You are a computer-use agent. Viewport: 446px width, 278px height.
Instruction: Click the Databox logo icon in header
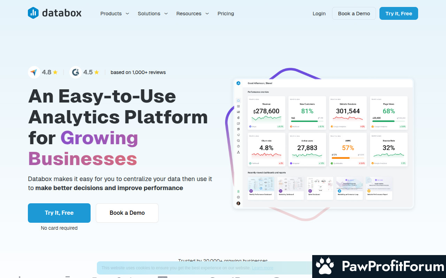33,13
